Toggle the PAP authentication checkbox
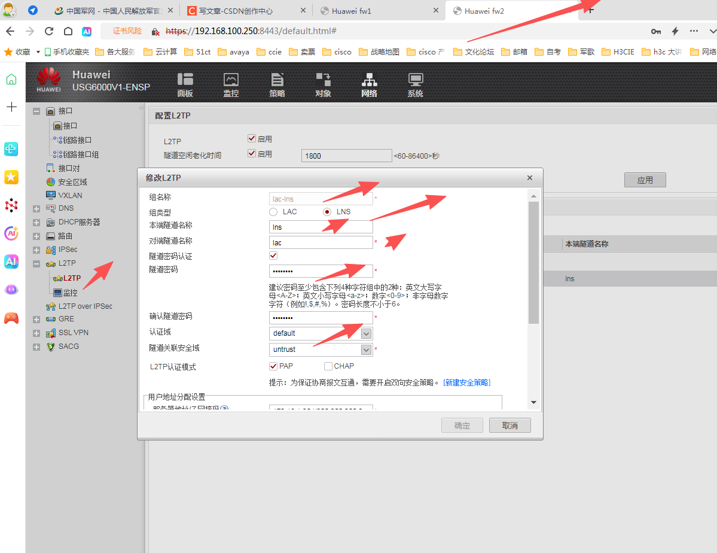Screen dimensions: 717x553 click(x=273, y=366)
